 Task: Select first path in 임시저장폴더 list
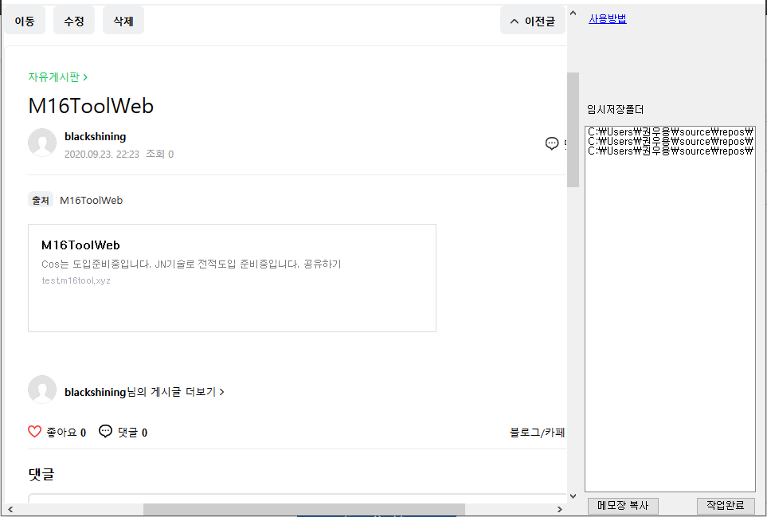pos(669,132)
